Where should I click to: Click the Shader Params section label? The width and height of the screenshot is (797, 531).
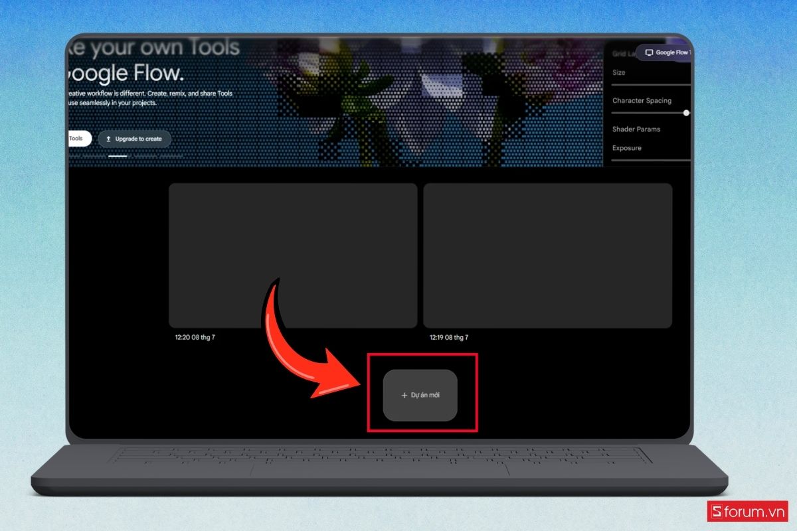coord(636,129)
